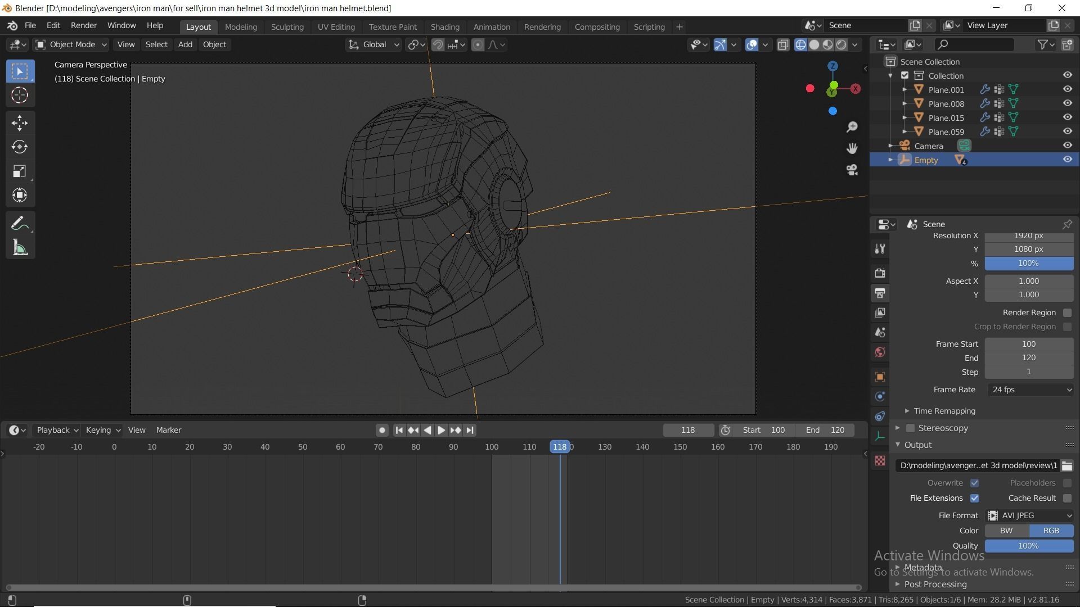Click the pan view hand icon
1080x607 pixels.
tap(852, 148)
